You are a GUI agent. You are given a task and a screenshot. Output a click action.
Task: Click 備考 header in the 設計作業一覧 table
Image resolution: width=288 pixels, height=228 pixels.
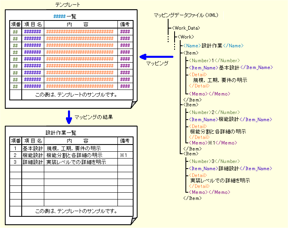click(125, 141)
